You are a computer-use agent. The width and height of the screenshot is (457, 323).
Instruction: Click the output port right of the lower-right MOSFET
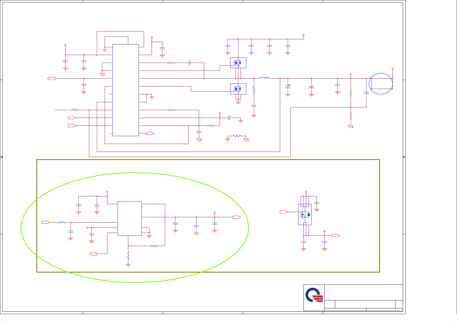pyautogui.click(x=336, y=235)
